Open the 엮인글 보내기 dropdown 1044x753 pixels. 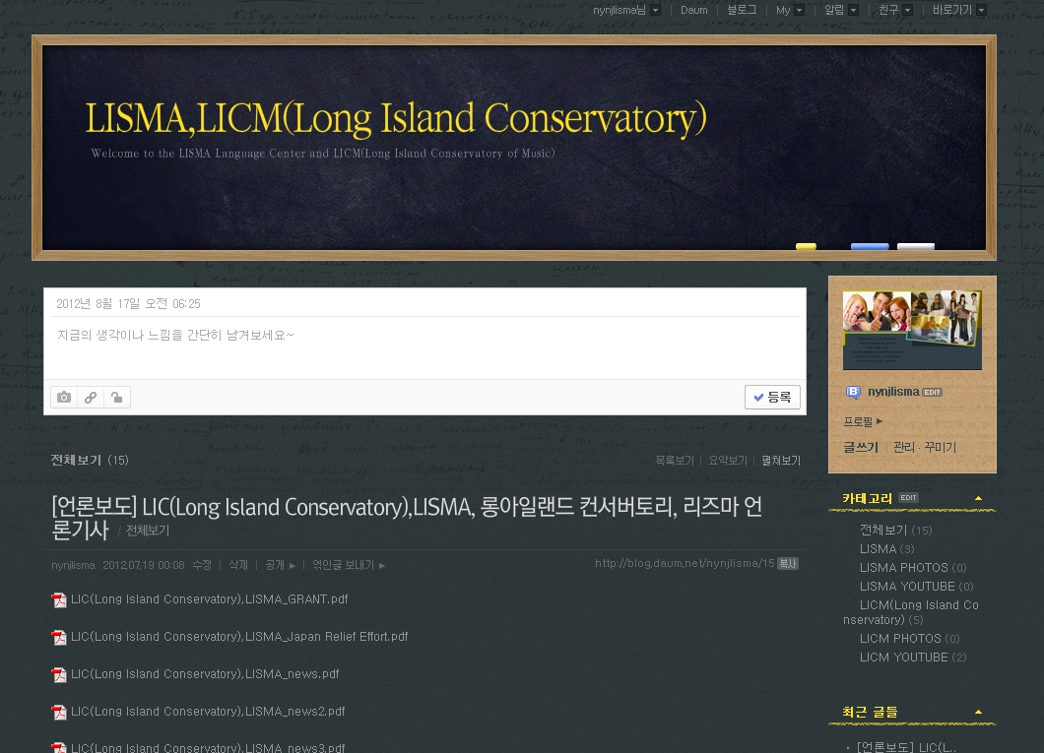point(349,565)
